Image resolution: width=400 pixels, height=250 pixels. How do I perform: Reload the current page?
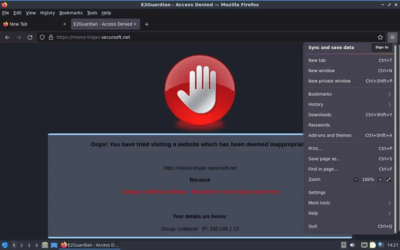[x=30, y=37]
